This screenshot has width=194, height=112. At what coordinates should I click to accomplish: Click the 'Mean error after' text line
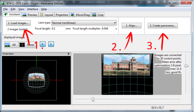pyautogui.click(x=172, y=62)
